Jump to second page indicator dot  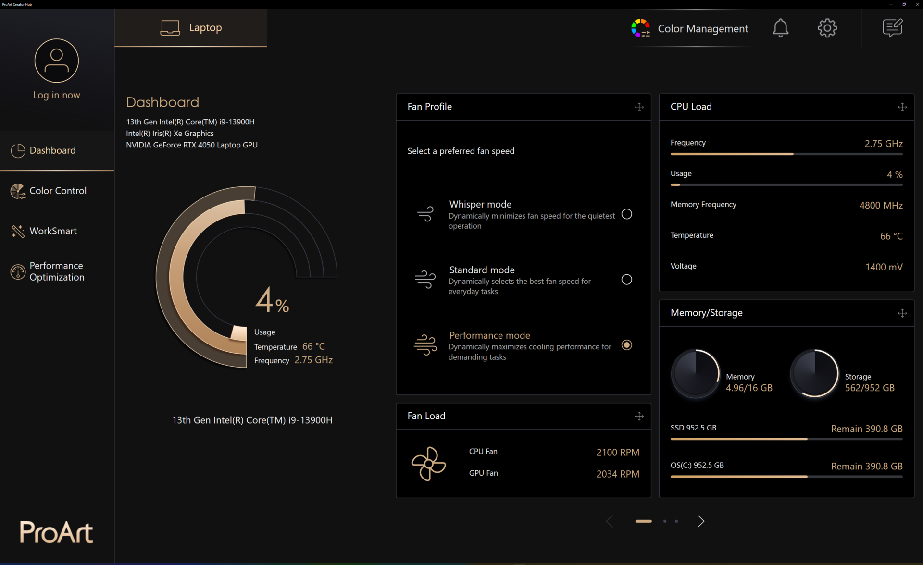click(665, 521)
